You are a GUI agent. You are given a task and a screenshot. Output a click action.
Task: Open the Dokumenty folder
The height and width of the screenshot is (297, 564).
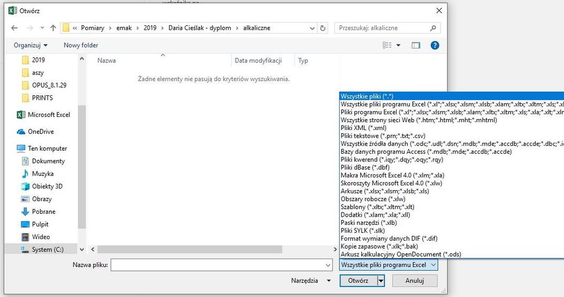(x=44, y=161)
